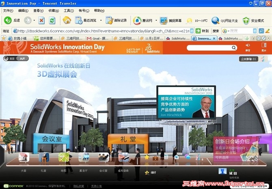Refresh the page with green arrows icon
This screenshot has height=189, width=272.
[52, 20]
